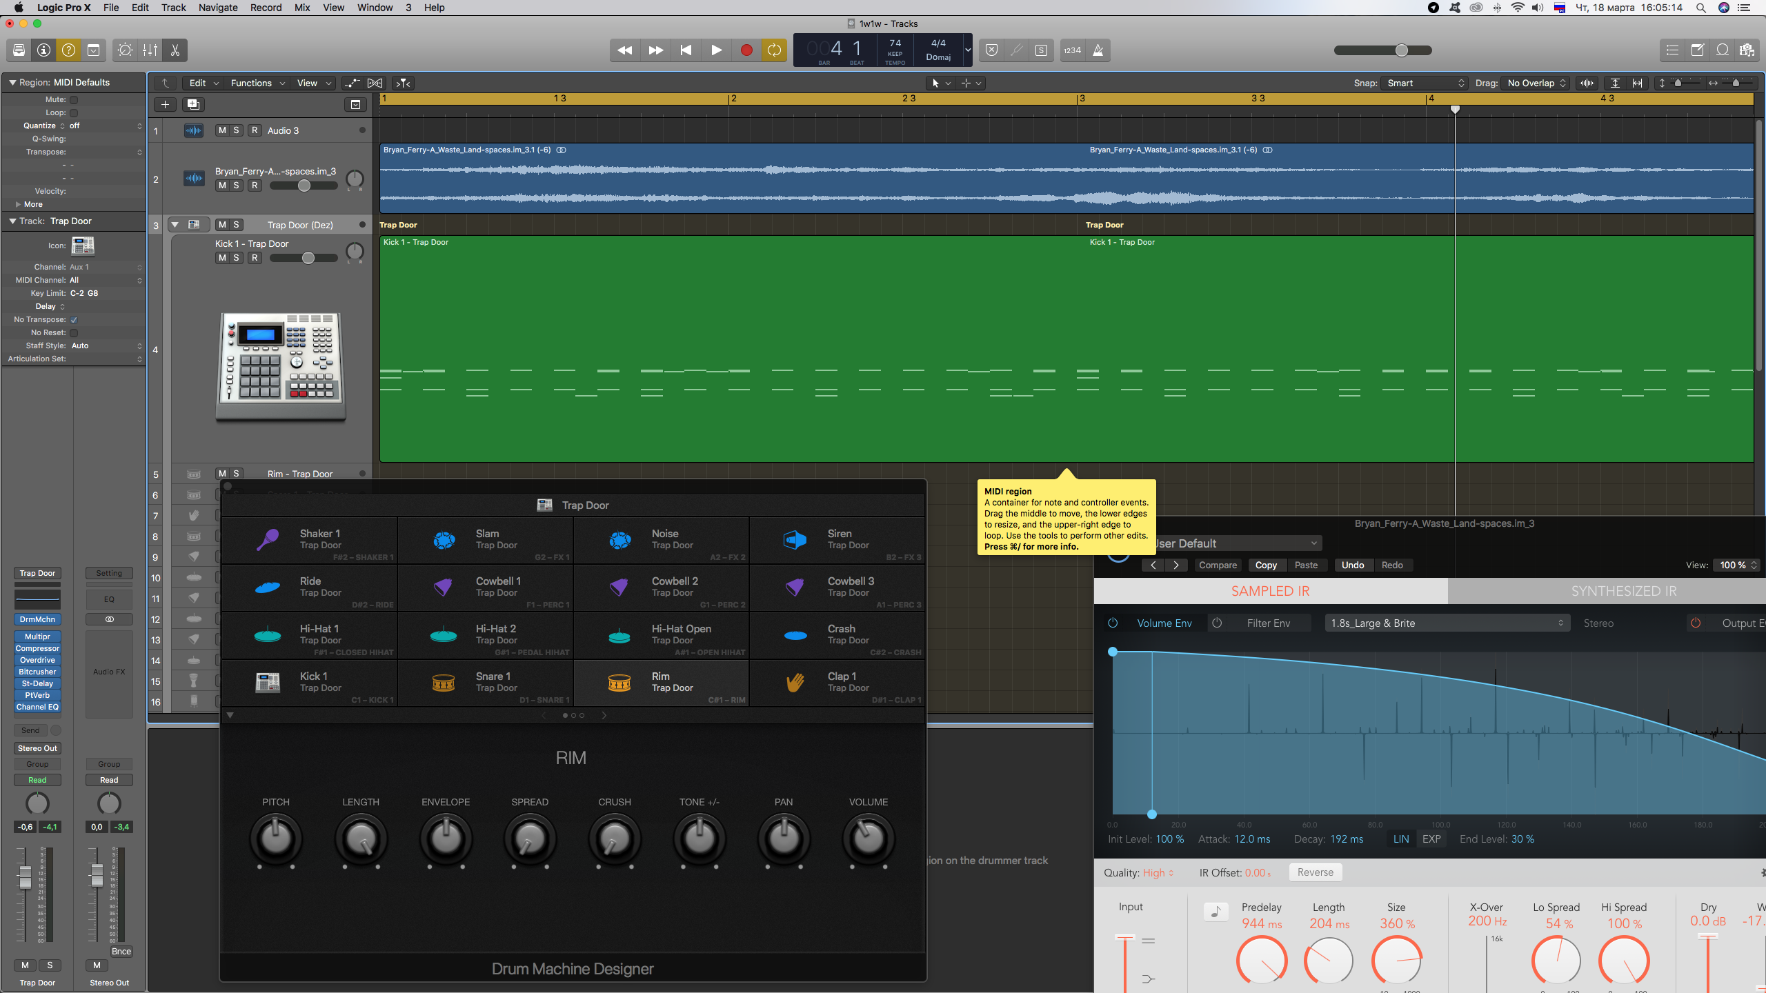The width and height of the screenshot is (1766, 993).
Task: Select the Shaker 1 pad
Action: 310,541
